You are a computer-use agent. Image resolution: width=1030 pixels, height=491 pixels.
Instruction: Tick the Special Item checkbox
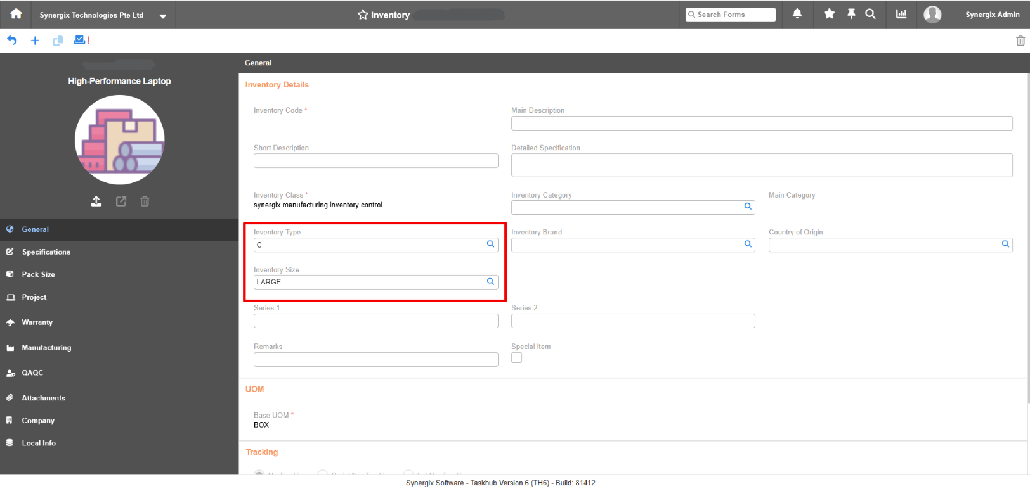(x=517, y=358)
